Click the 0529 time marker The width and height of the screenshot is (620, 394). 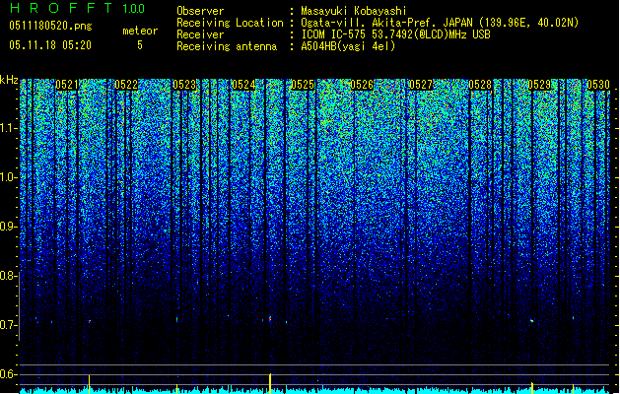coord(539,85)
